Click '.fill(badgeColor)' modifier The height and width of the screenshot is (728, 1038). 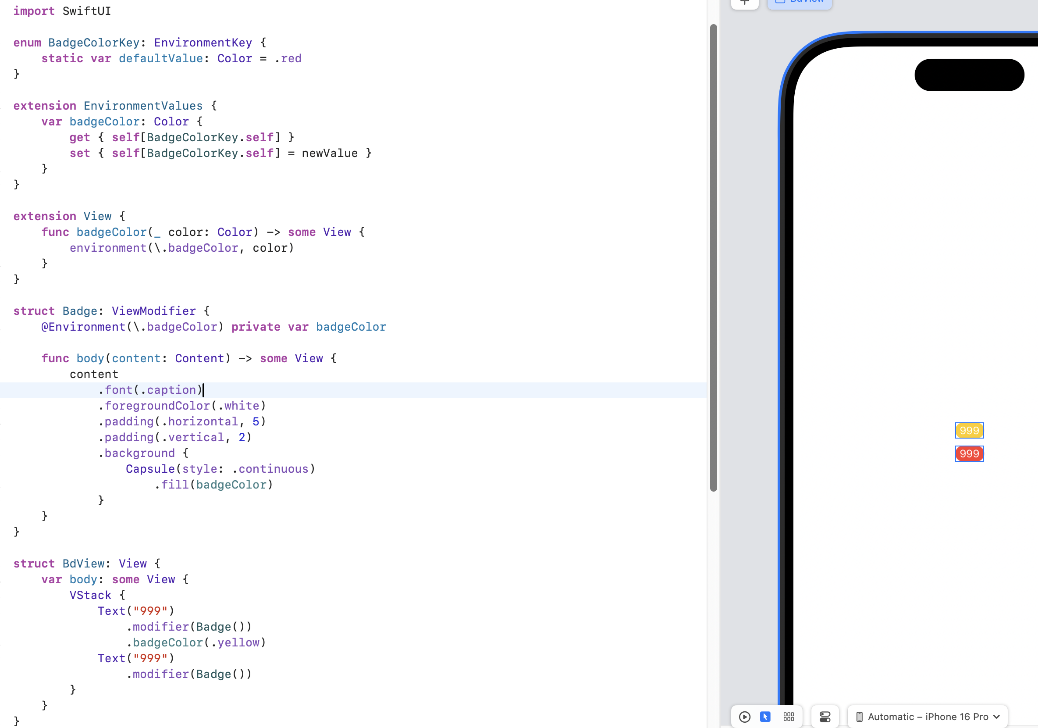click(x=213, y=485)
